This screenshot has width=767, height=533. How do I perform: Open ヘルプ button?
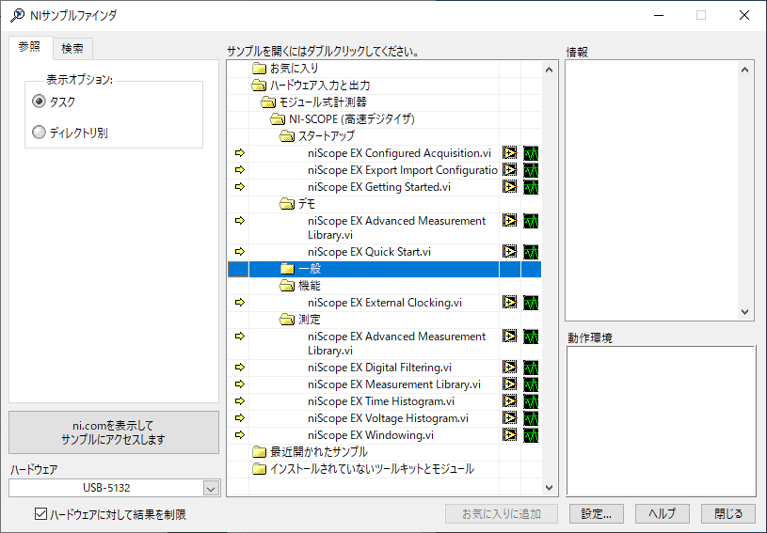coord(663,514)
